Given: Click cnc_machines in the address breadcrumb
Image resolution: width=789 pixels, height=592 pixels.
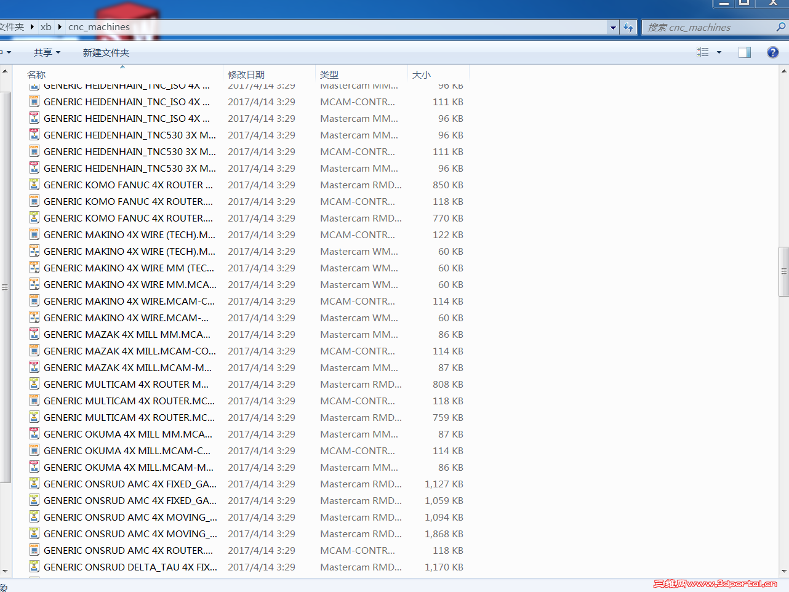Looking at the screenshot, I should 99,26.
